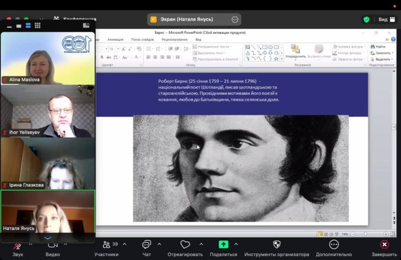The image size is (401, 260).
Task: Collapse video panel using bottom chevron
Action: click(48, 238)
